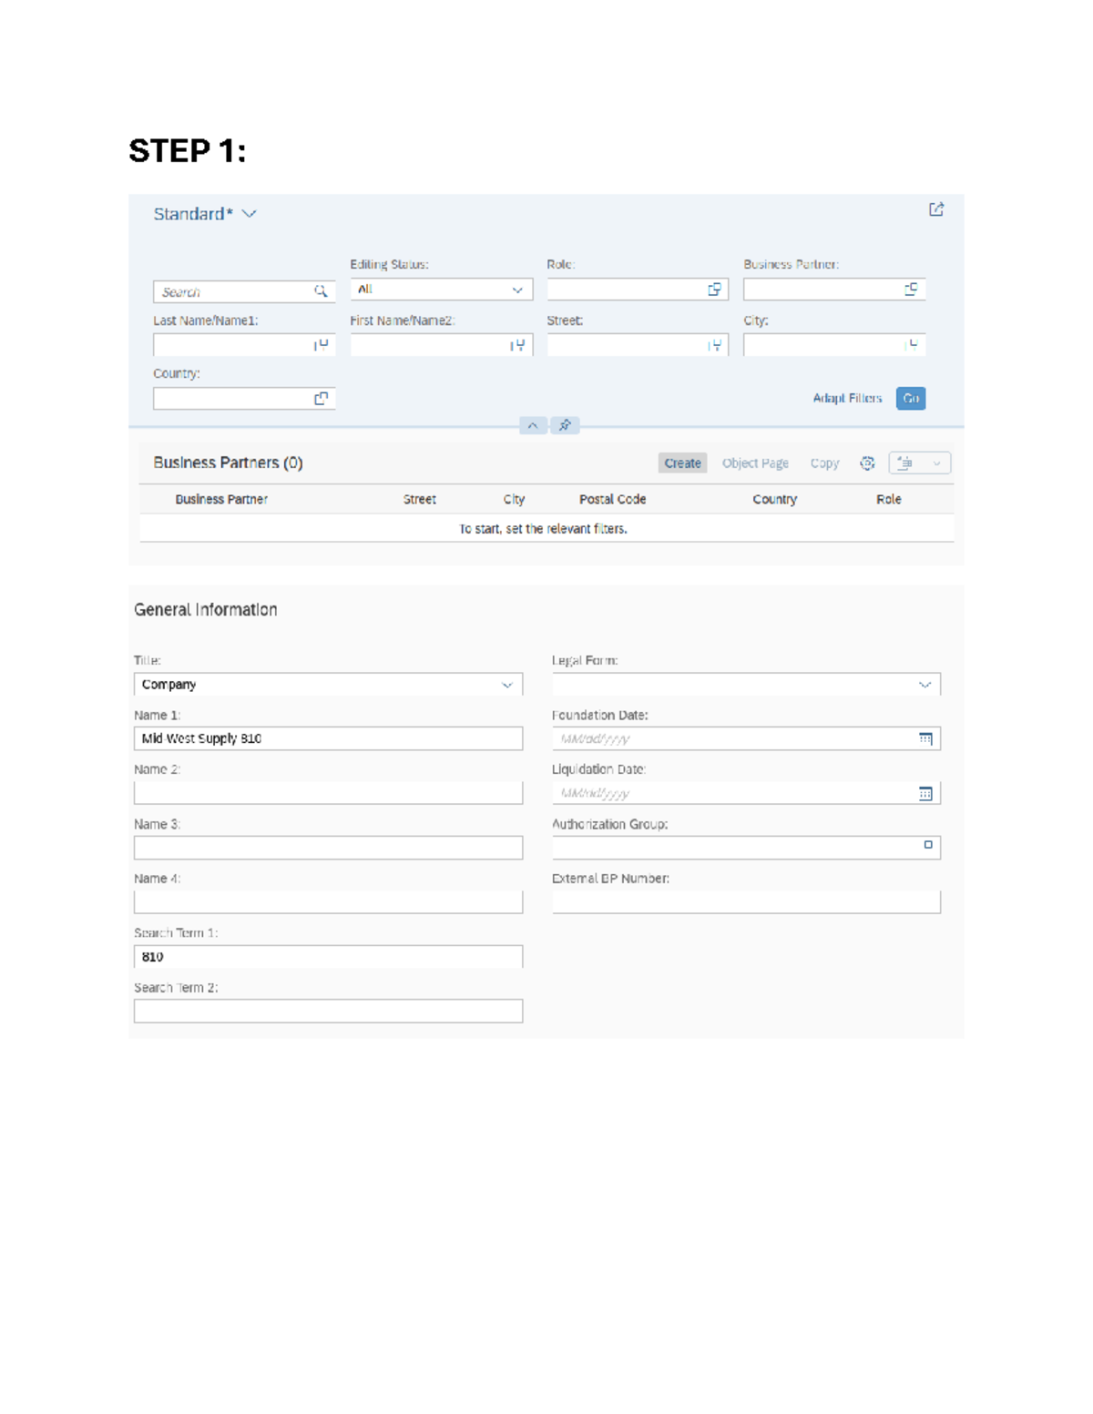Export the table to spreadsheet
Viewport: 1093px width, 1414px height.
[904, 463]
